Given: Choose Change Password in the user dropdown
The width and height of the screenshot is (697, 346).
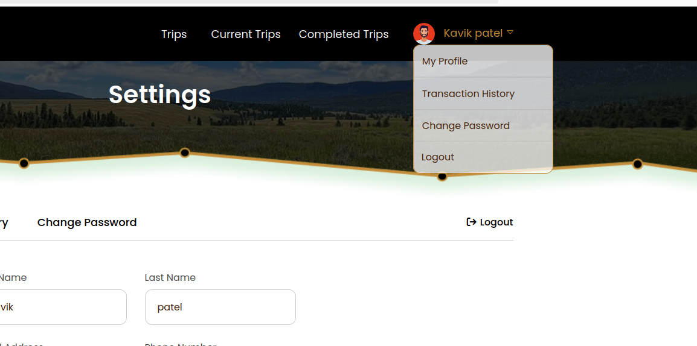Looking at the screenshot, I should 466,125.
